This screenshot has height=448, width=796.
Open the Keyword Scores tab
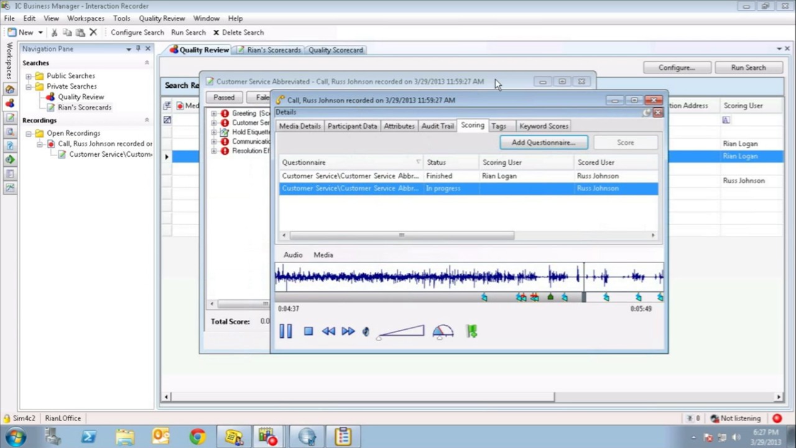[x=544, y=126]
